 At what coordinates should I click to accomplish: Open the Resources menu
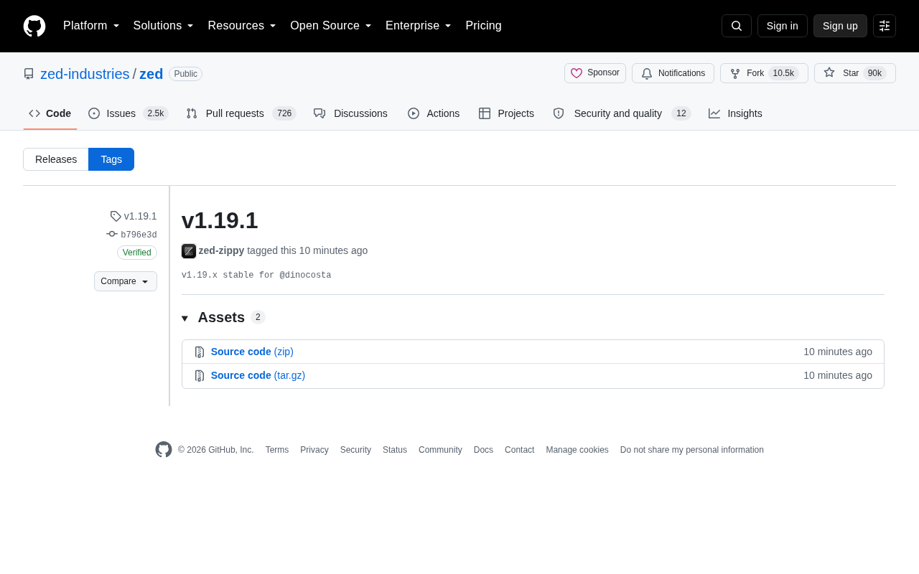pos(242,26)
